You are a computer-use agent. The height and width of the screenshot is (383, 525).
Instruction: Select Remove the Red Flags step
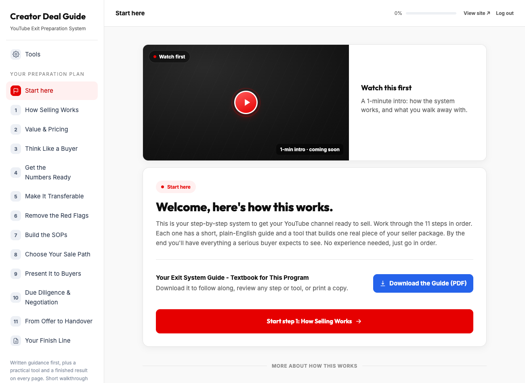pyautogui.click(x=52, y=216)
